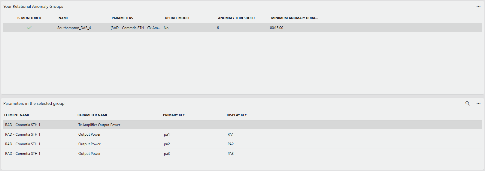Click the Display Key column header
485x171 pixels.
(237, 115)
